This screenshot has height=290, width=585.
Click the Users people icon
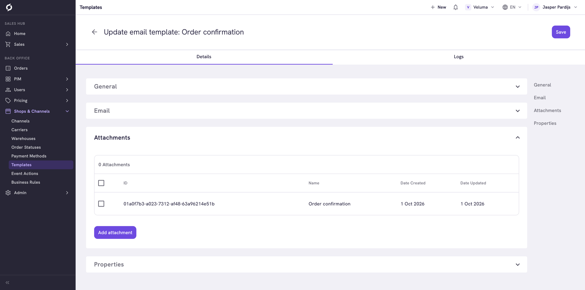click(x=8, y=90)
